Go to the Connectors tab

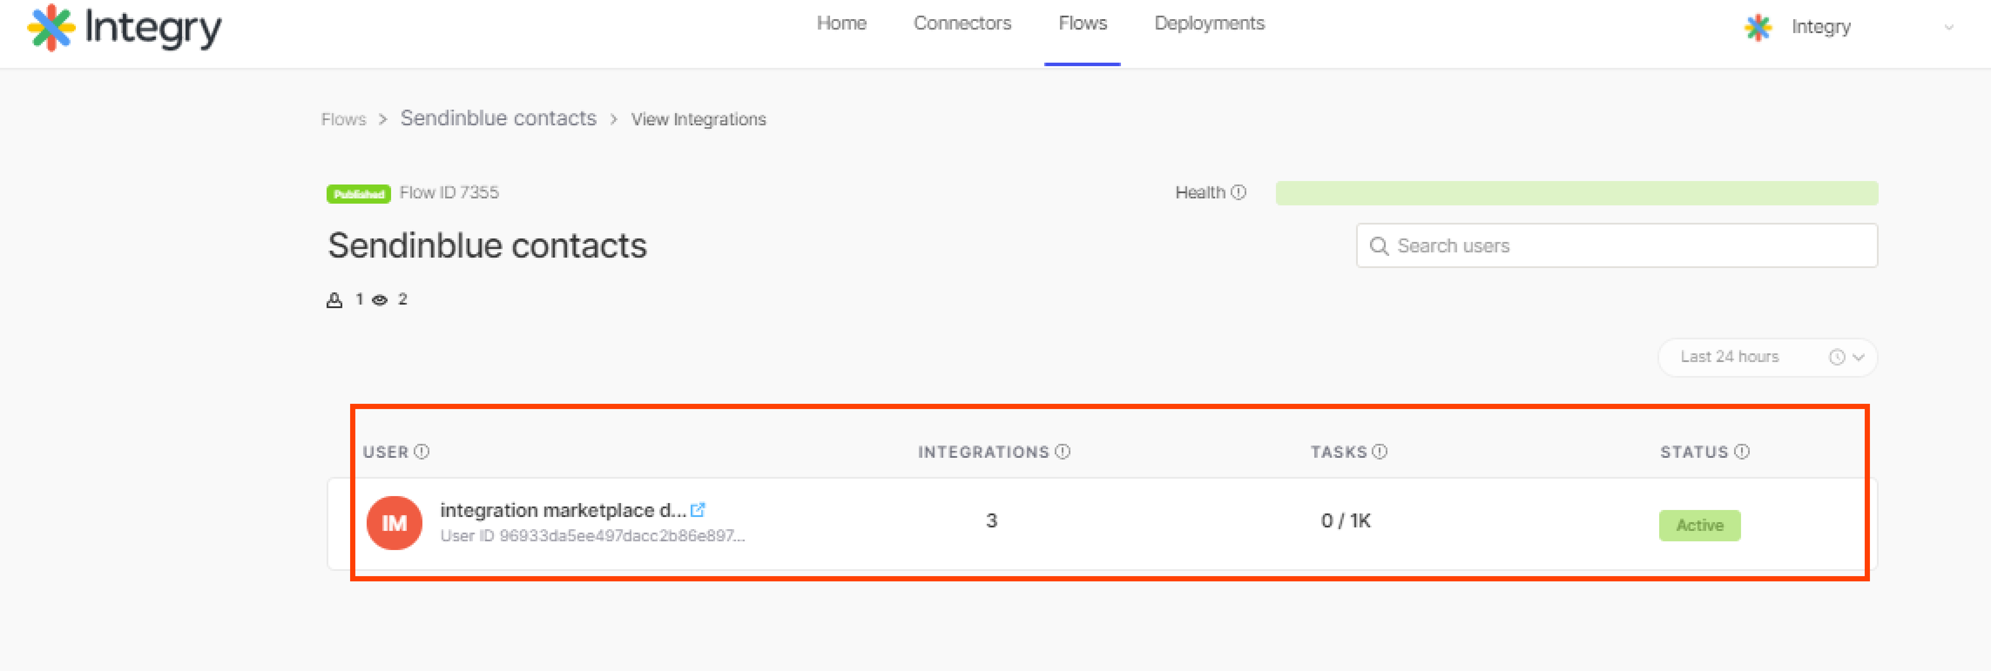[962, 23]
